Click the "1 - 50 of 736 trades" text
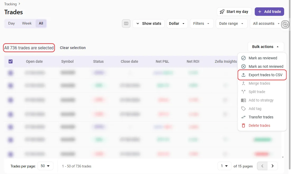The height and width of the screenshot is (174, 291). (77, 166)
